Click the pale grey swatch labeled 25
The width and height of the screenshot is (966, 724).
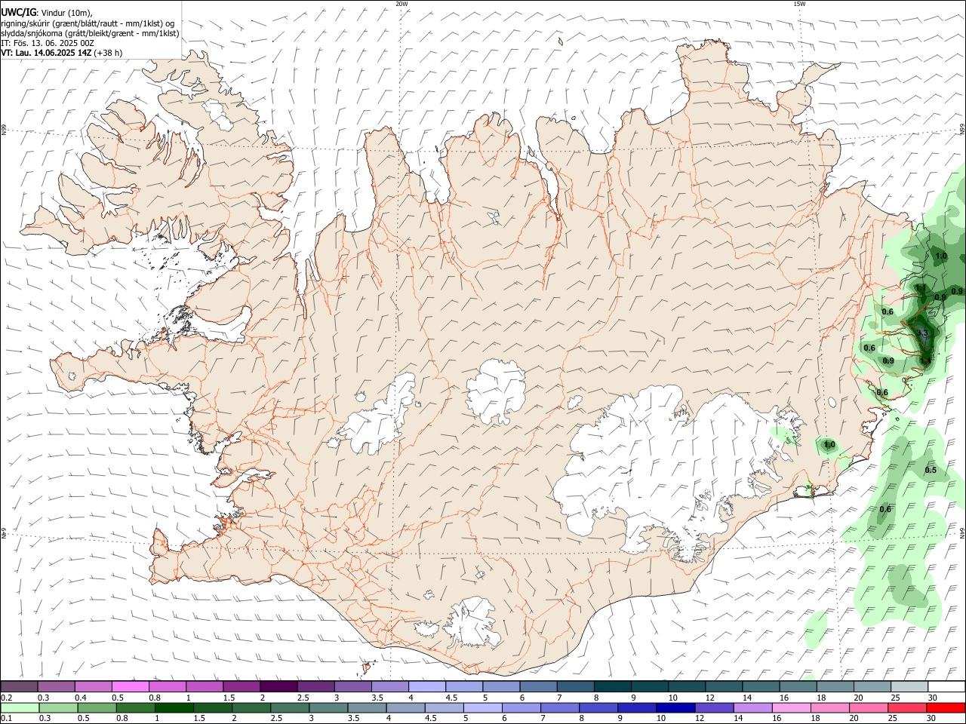[909, 687]
